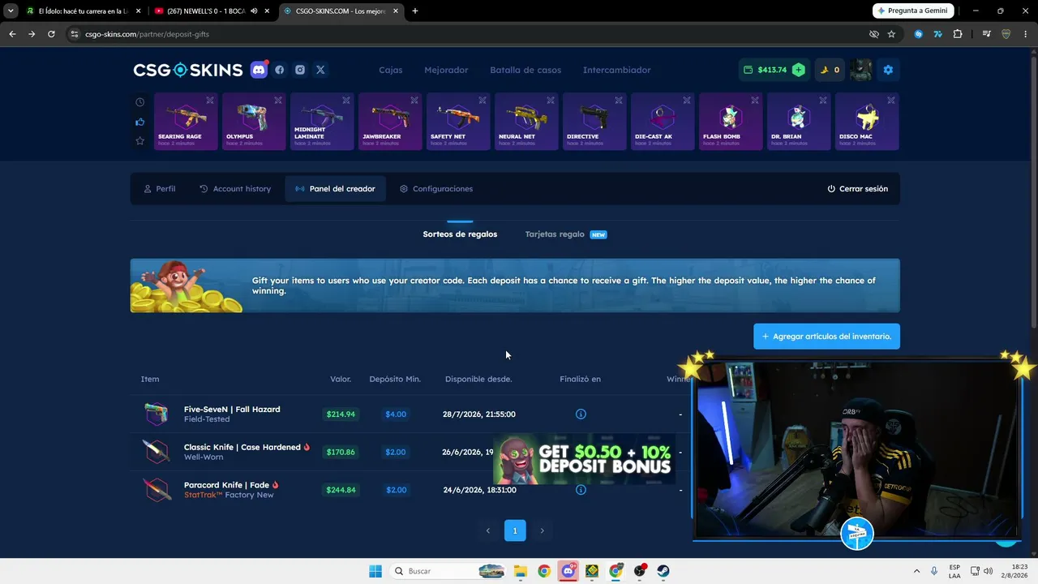Open the Instagram link in the header
Screen dimensions: 1038x584
click(x=300, y=70)
